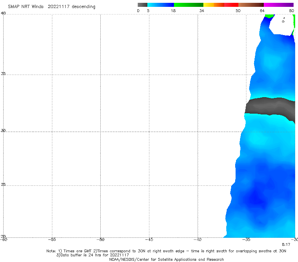Click the color bar label "50"
Viewport: 298px width, 262px height.
[238, 10]
